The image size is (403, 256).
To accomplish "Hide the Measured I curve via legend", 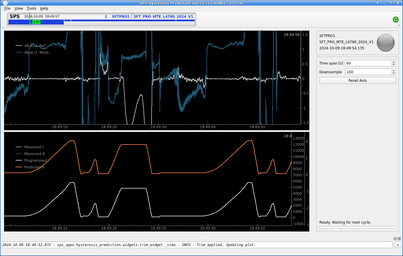I will (34, 147).
